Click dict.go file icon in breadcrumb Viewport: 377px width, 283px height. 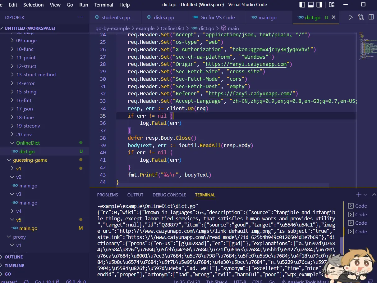tap(195, 28)
